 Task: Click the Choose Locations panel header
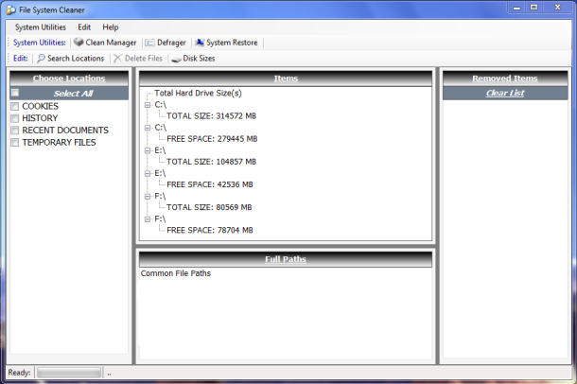tap(69, 79)
